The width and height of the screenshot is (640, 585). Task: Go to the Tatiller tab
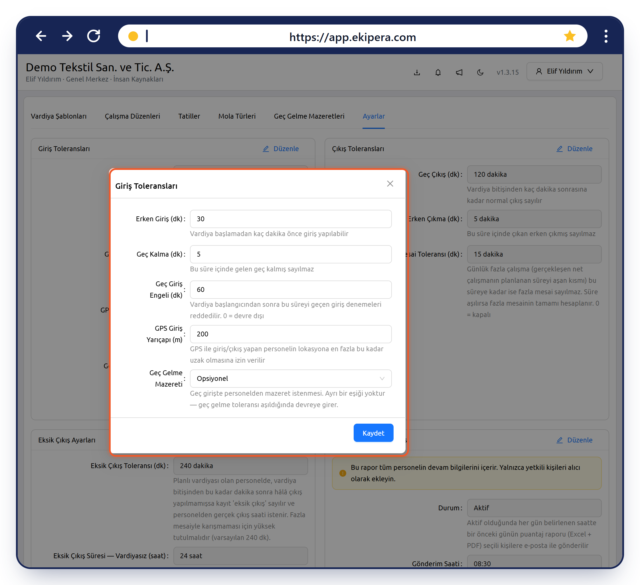[189, 116]
